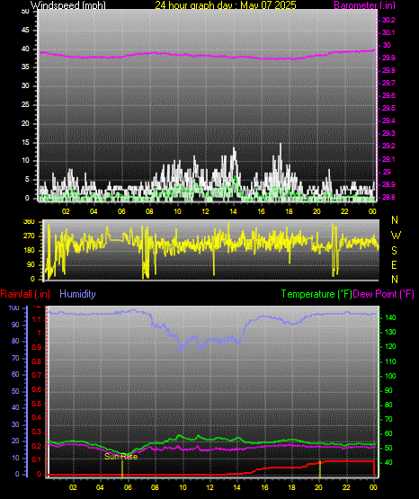Click the 140 temperature axis value
The height and width of the screenshot is (499, 419).
pyautogui.click(x=390, y=317)
